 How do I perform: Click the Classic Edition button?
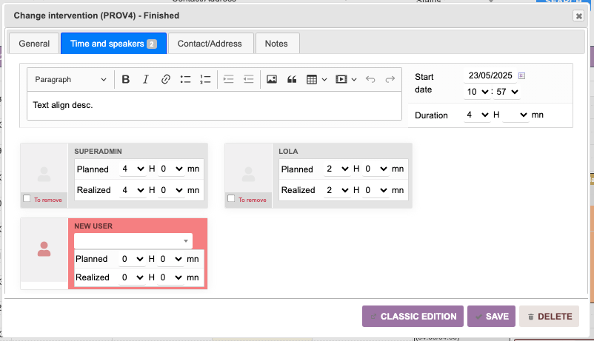413,317
